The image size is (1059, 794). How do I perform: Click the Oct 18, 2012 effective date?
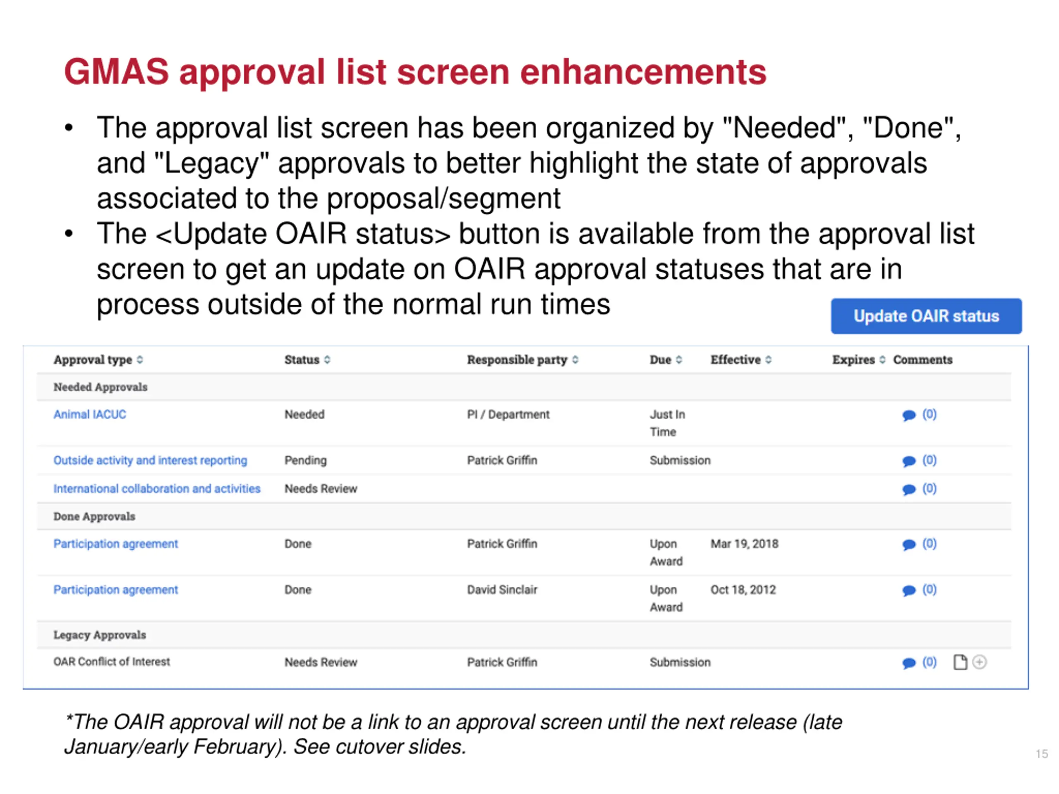(743, 590)
